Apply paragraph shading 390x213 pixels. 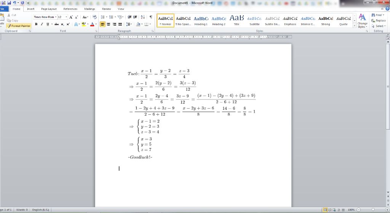138,24
